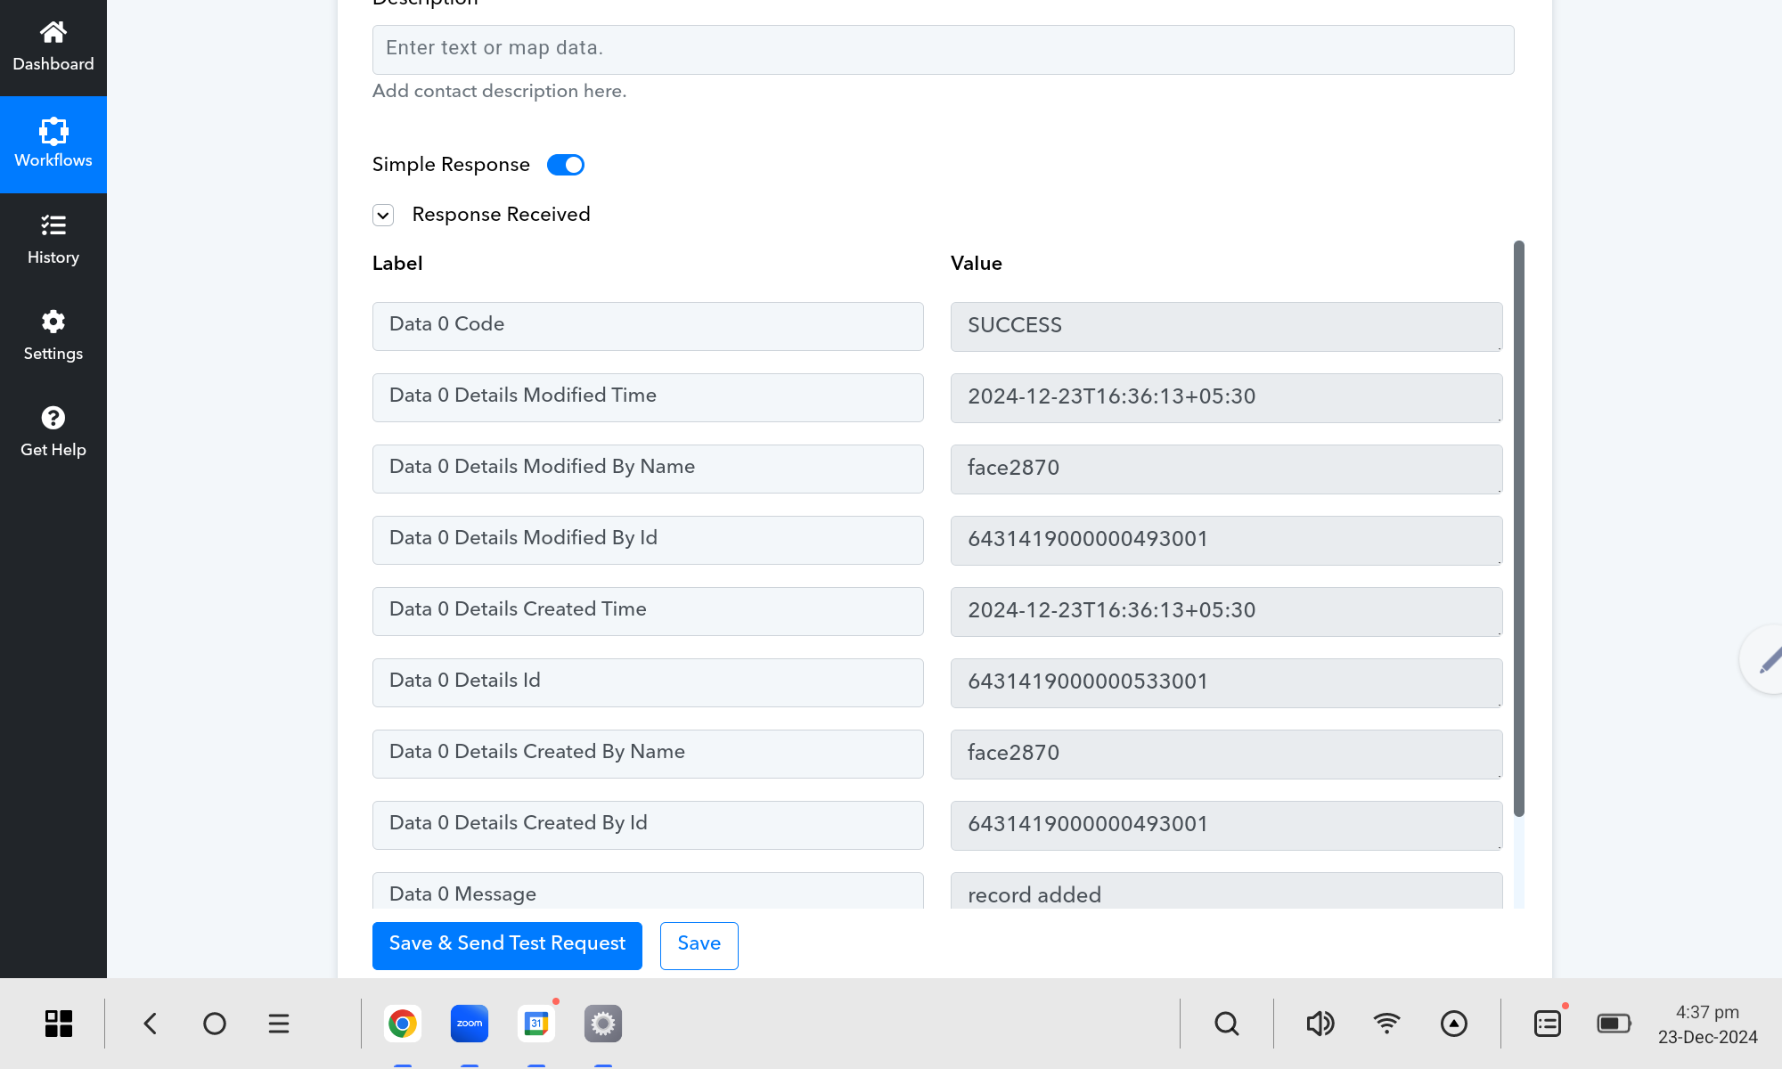1782x1069 pixels.
Task: Click the Modified Time value field
Action: coord(1227,397)
